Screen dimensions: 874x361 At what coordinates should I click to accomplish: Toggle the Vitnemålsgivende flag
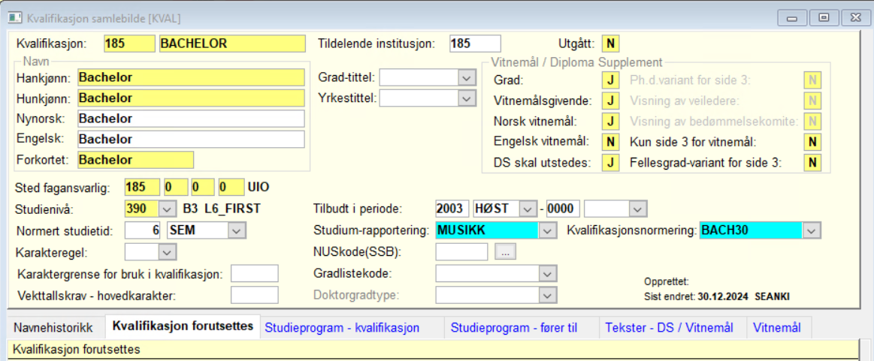610,101
